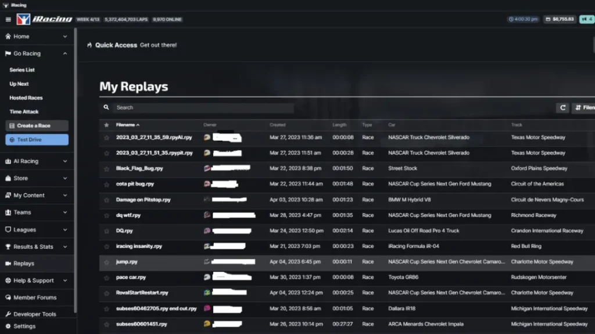This screenshot has height=334, width=595.
Task: Click the Leagues shield icon
Action: (x=8, y=230)
